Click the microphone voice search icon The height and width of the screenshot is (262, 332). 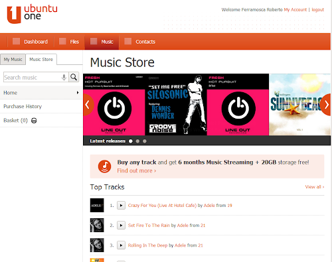coord(64,78)
